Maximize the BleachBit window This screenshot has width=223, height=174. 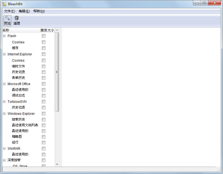[204, 3]
